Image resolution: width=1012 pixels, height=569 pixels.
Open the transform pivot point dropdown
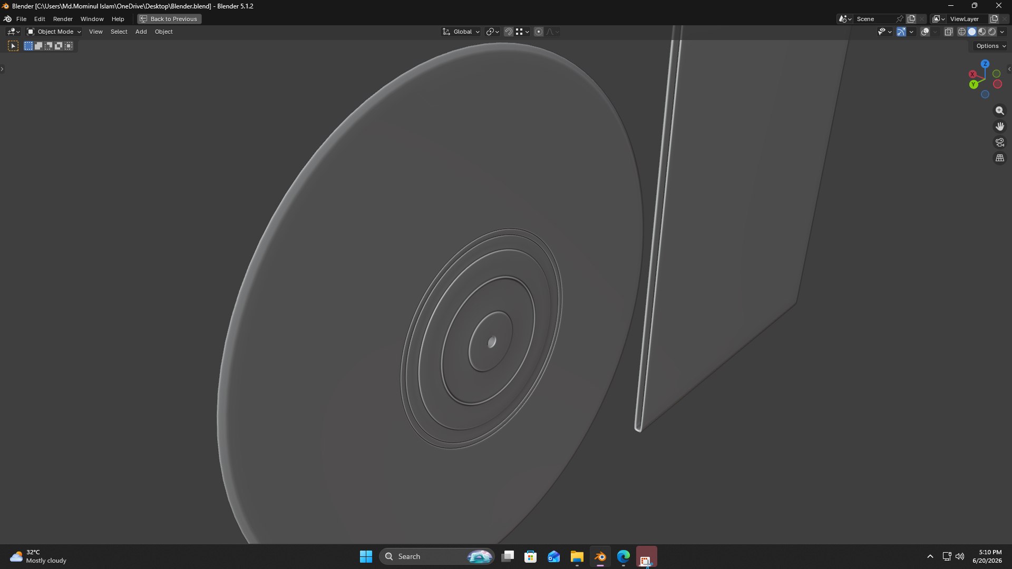pos(492,32)
